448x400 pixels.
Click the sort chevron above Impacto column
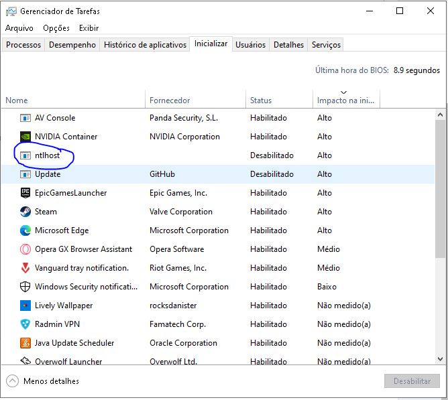tap(344, 92)
